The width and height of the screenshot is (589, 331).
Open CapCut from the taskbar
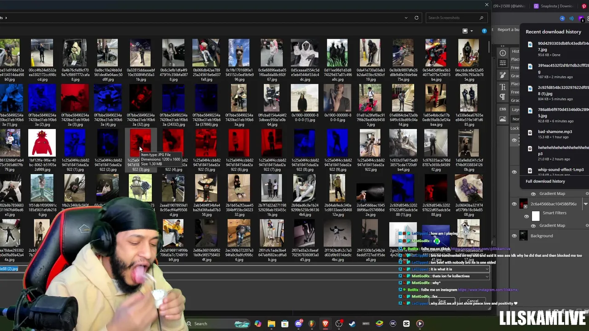click(406, 324)
